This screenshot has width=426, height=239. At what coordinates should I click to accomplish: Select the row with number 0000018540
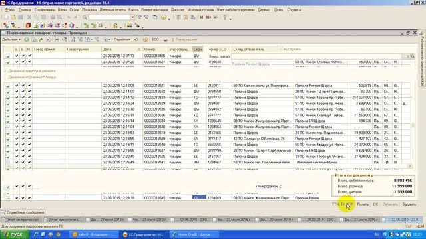coord(206,145)
